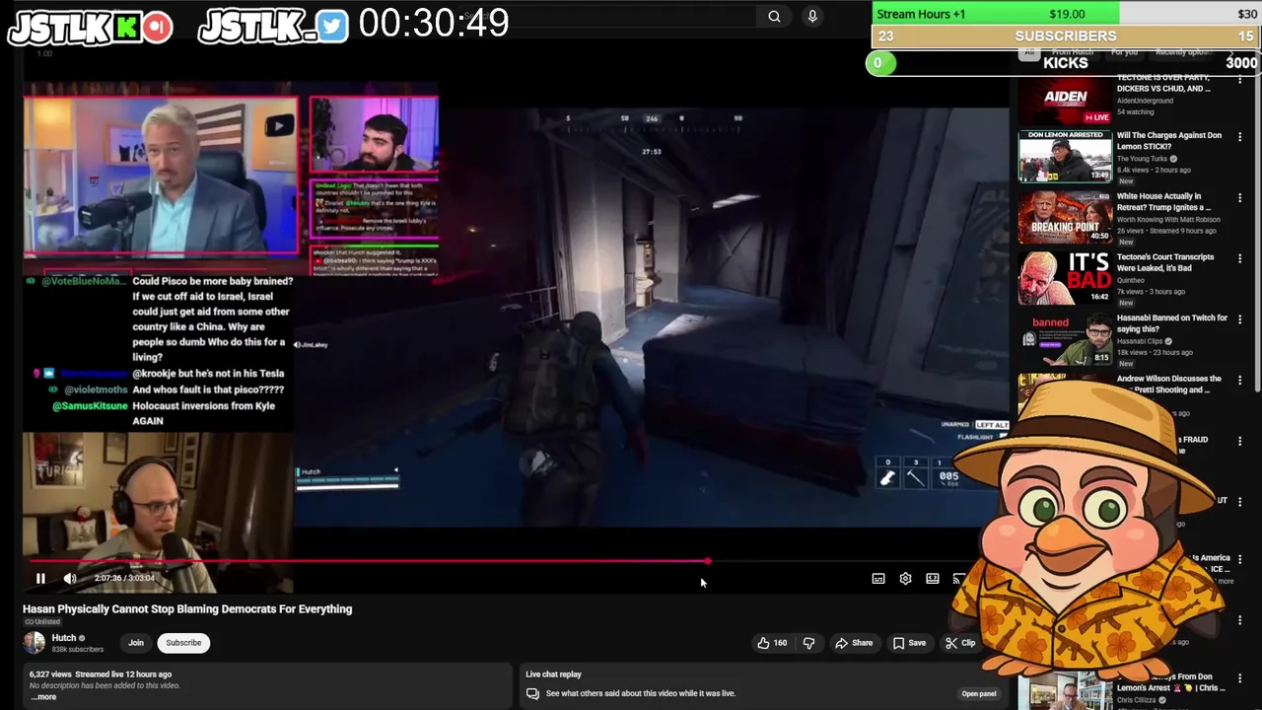Click the magnifier search icon
The height and width of the screenshot is (710, 1262).
pyautogui.click(x=774, y=16)
